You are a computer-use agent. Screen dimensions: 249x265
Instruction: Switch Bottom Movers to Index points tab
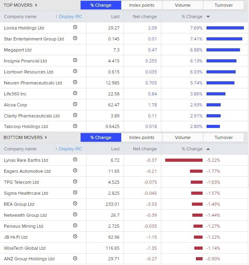tap(142, 137)
